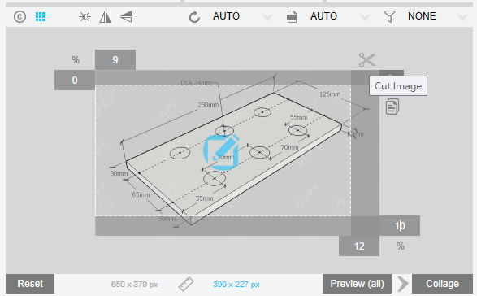Click the printer icon
The height and width of the screenshot is (296, 477).
pyautogui.click(x=292, y=16)
